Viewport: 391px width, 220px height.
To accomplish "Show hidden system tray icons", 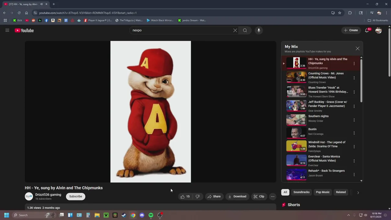I will (348, 215).
